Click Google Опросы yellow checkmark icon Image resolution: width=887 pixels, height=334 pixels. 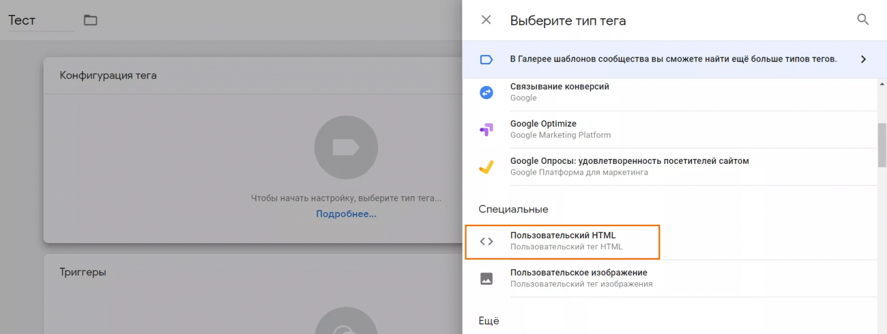(486, 167)
